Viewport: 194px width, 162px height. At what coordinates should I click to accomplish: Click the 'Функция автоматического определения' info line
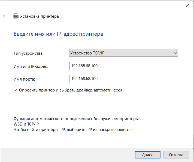pyautogui.click(x=76, y=119)
